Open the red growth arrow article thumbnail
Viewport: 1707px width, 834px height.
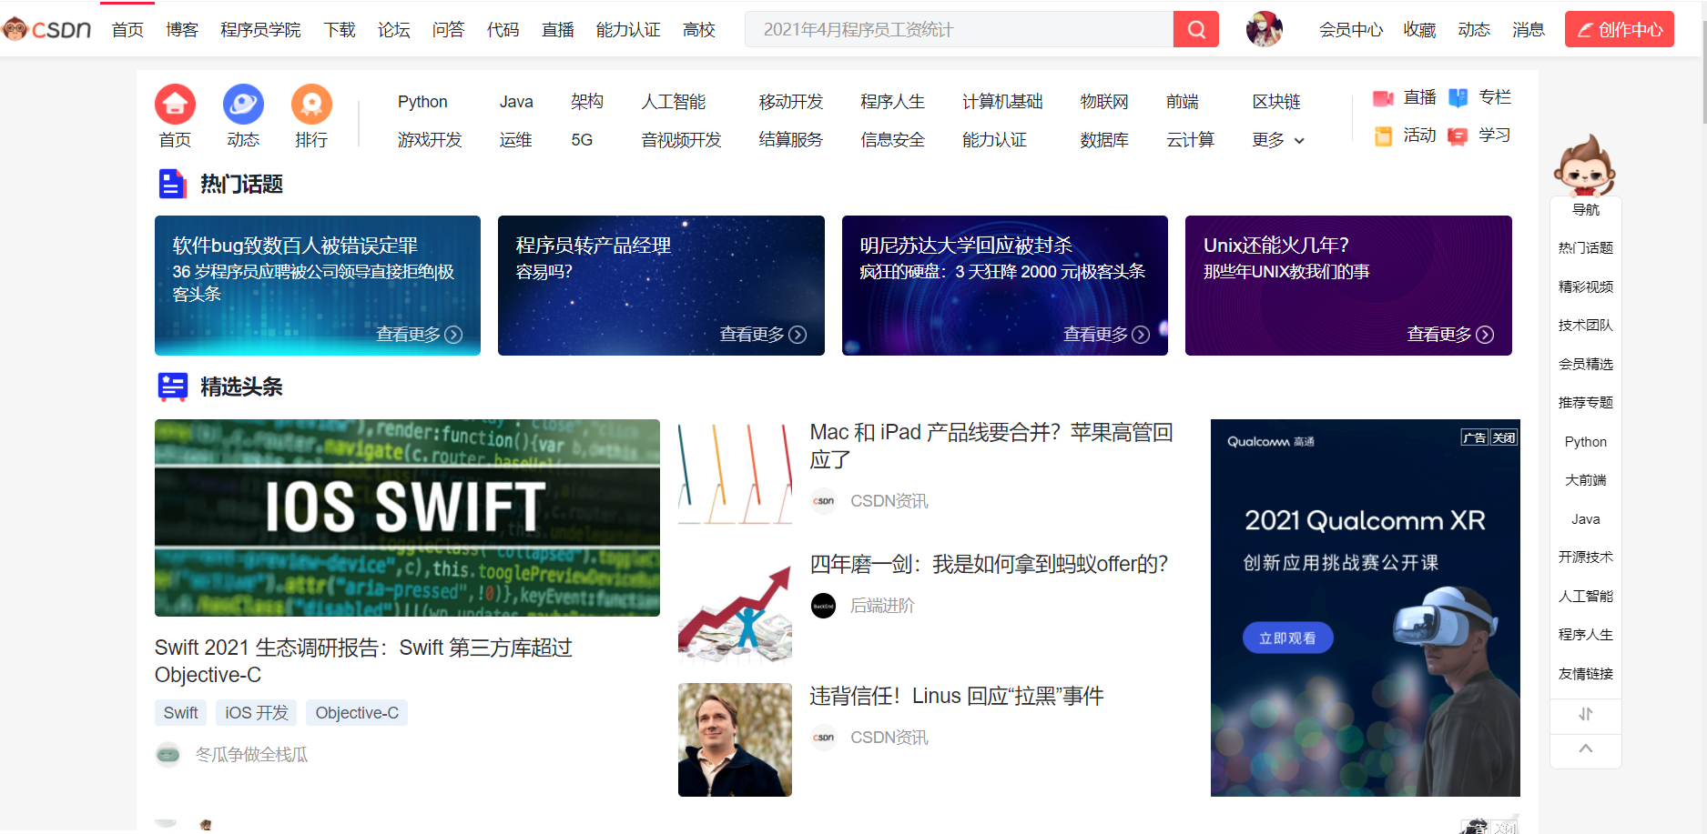(x=735, y=609)
